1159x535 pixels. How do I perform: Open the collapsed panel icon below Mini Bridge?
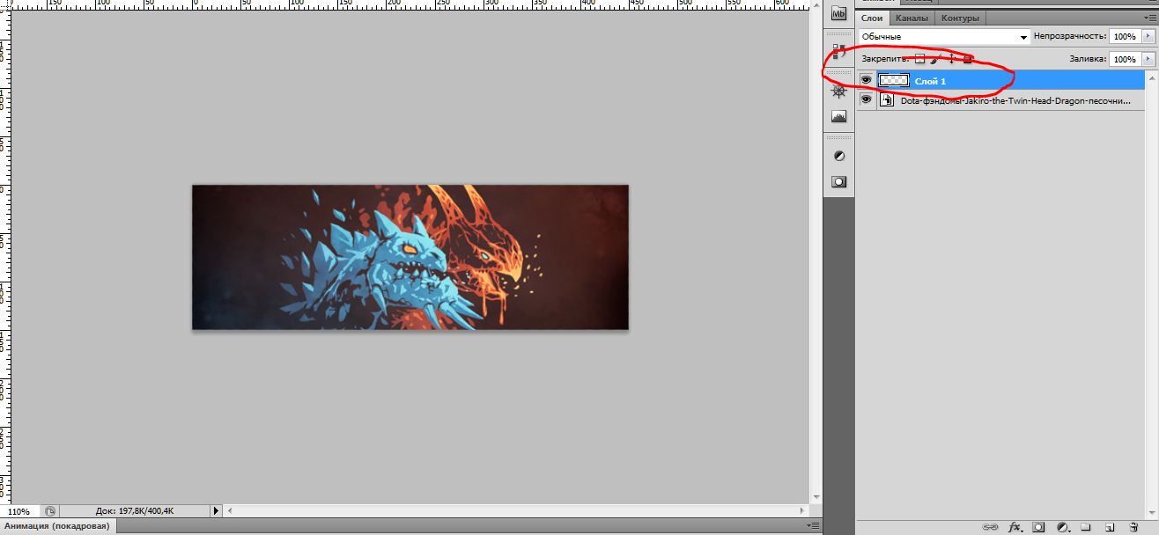838,52
